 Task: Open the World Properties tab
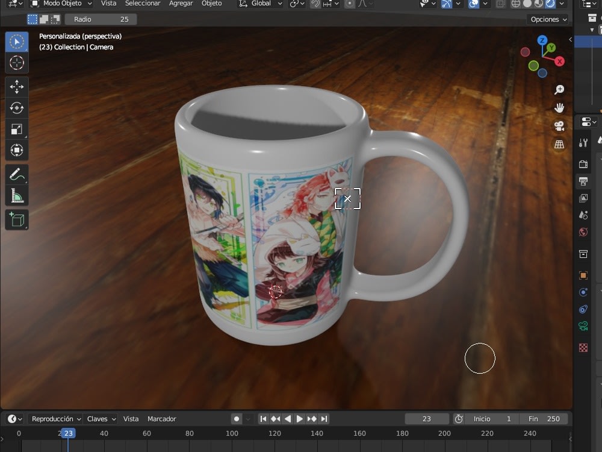[583, 232]
